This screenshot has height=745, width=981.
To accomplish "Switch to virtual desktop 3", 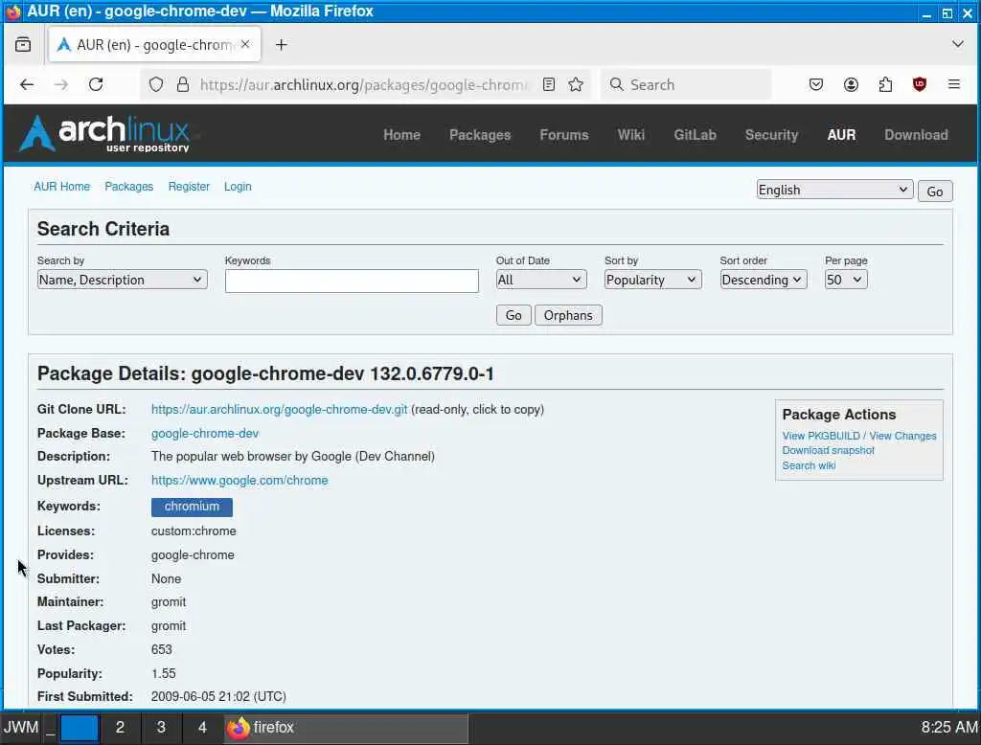I will 161,728.
